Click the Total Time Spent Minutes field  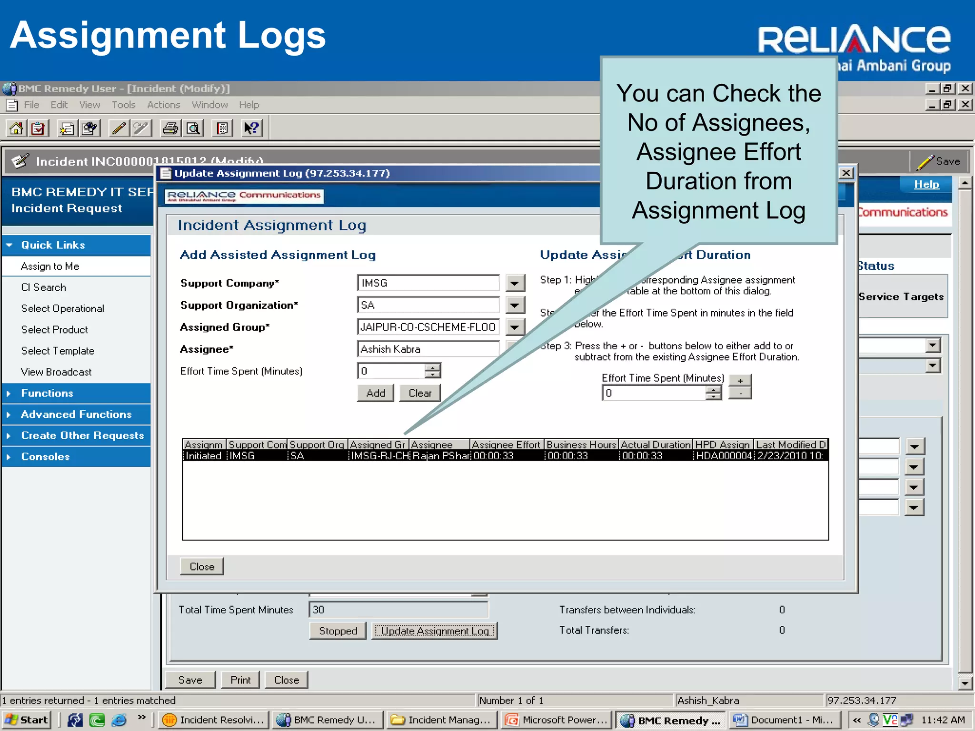399,610
